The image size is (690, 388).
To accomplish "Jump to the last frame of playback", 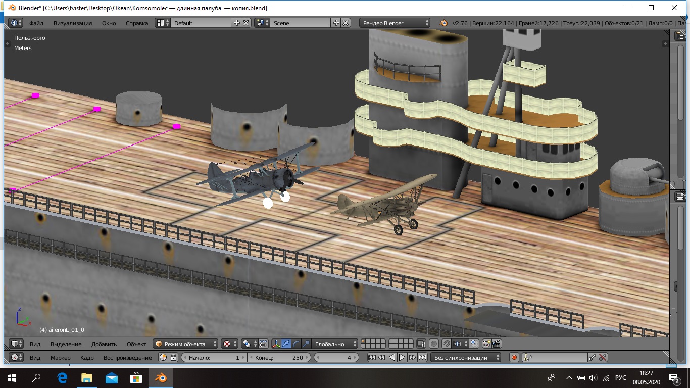I will tap(423, 357).
